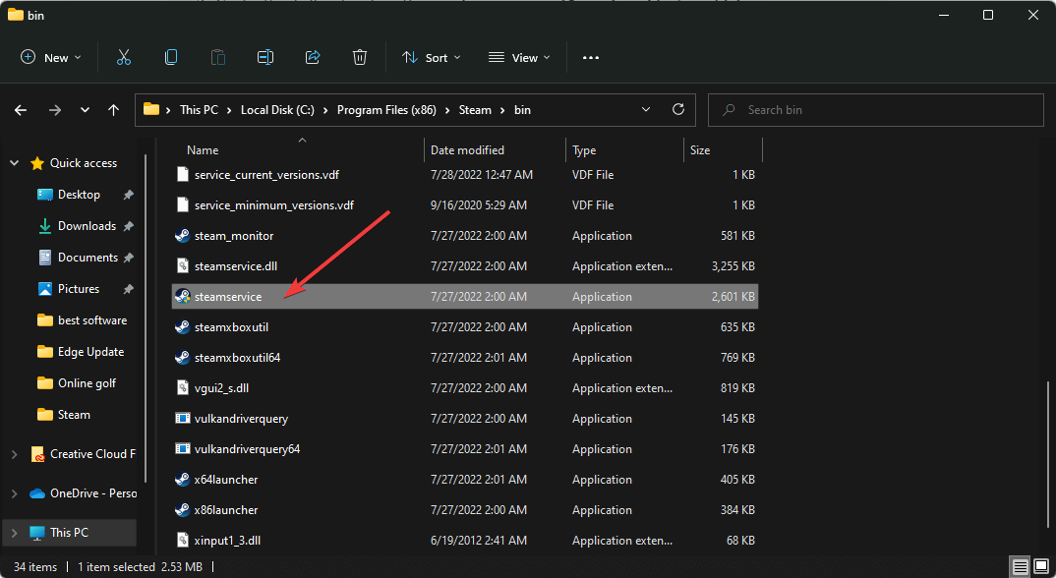The height and width of the screenshot is (578, 1056).
Task: Open Downloads in Quick access
Action: [87, 226]
